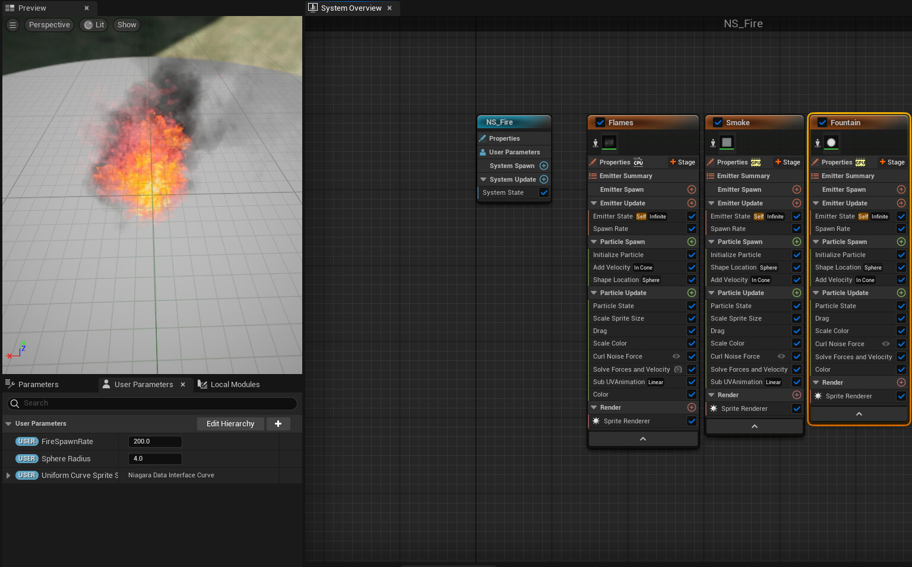Click the Flames emitter thumbnail icon
Viewport: 912px width, 567px height.
[609, 142]
